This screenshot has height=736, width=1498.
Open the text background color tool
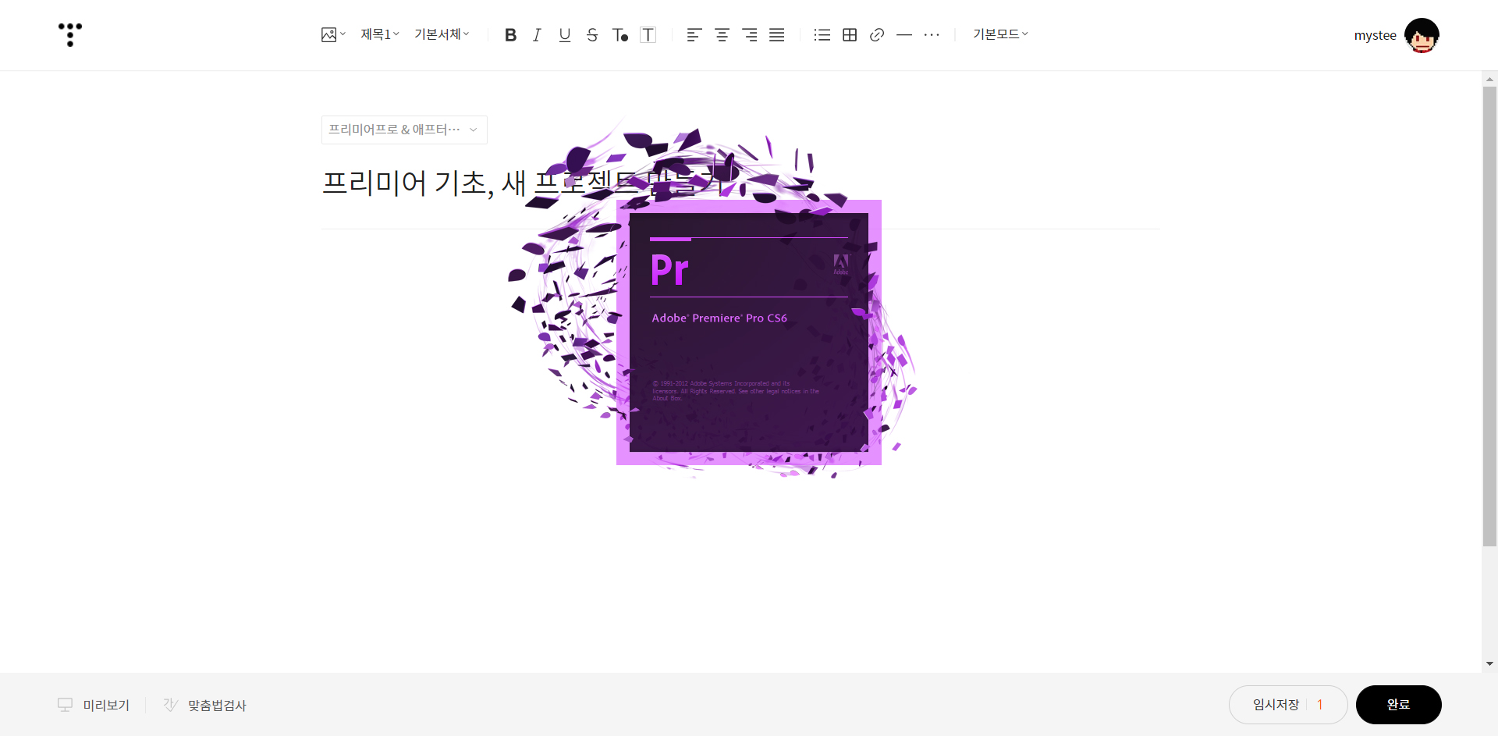click(648, 35)
